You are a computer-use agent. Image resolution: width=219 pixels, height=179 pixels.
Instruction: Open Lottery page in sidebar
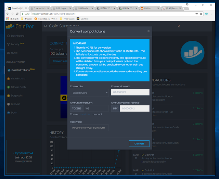tap(15, 44)
